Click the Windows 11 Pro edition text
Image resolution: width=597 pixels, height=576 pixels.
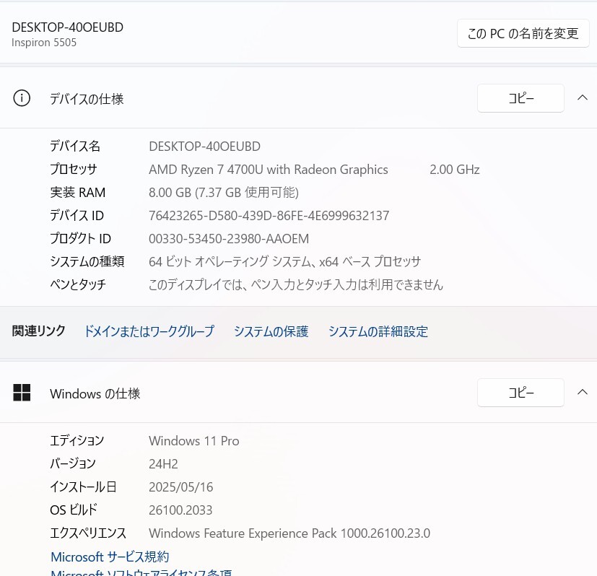193,441
